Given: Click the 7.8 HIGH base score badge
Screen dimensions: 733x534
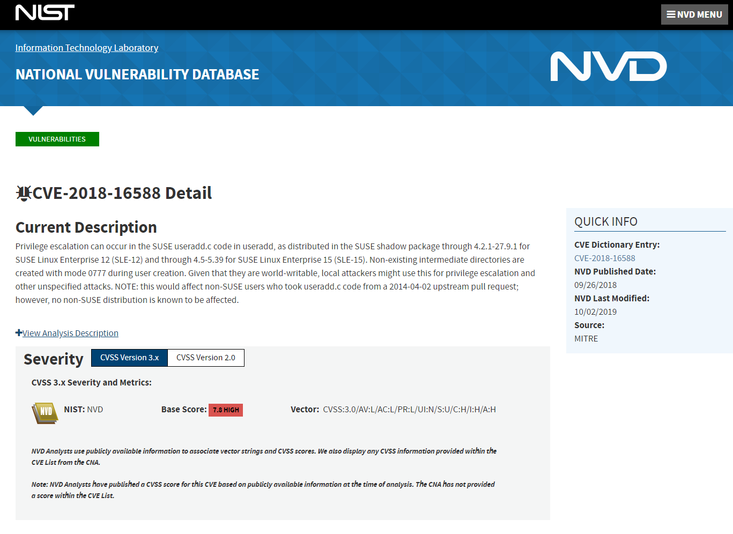Looking at the screenshot, I should pos(226,410).
